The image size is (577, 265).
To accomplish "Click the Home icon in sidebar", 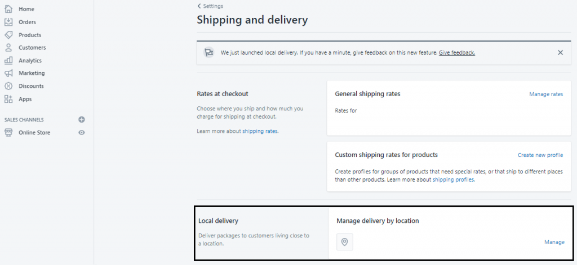I will [8, 9].
